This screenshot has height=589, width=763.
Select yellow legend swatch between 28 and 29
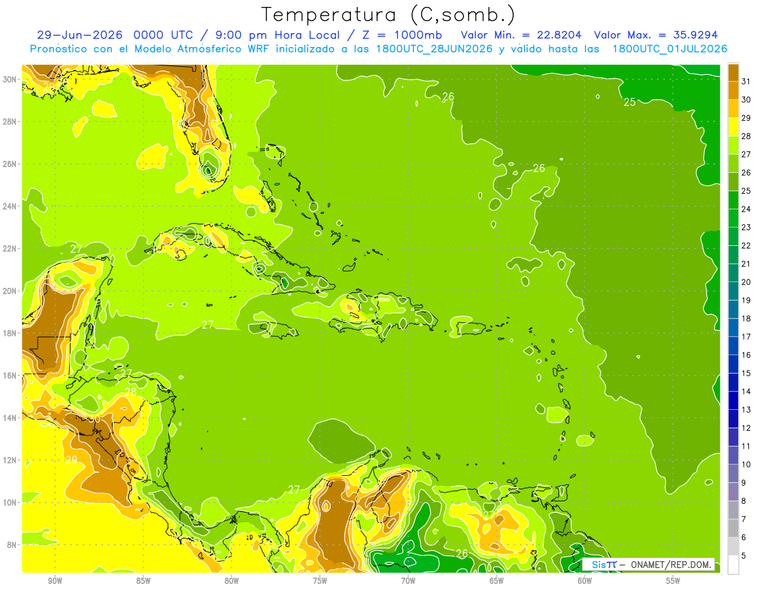(x=733, y=127)
